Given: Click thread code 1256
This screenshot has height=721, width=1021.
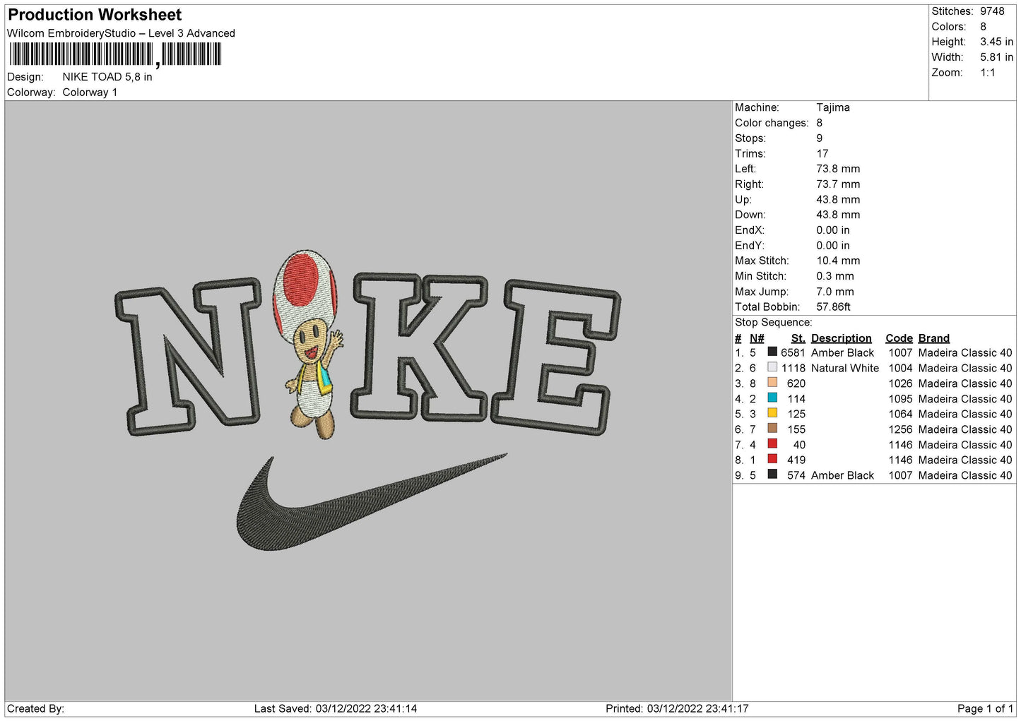Looking at the screenshot, I should (x=900, y=429).
